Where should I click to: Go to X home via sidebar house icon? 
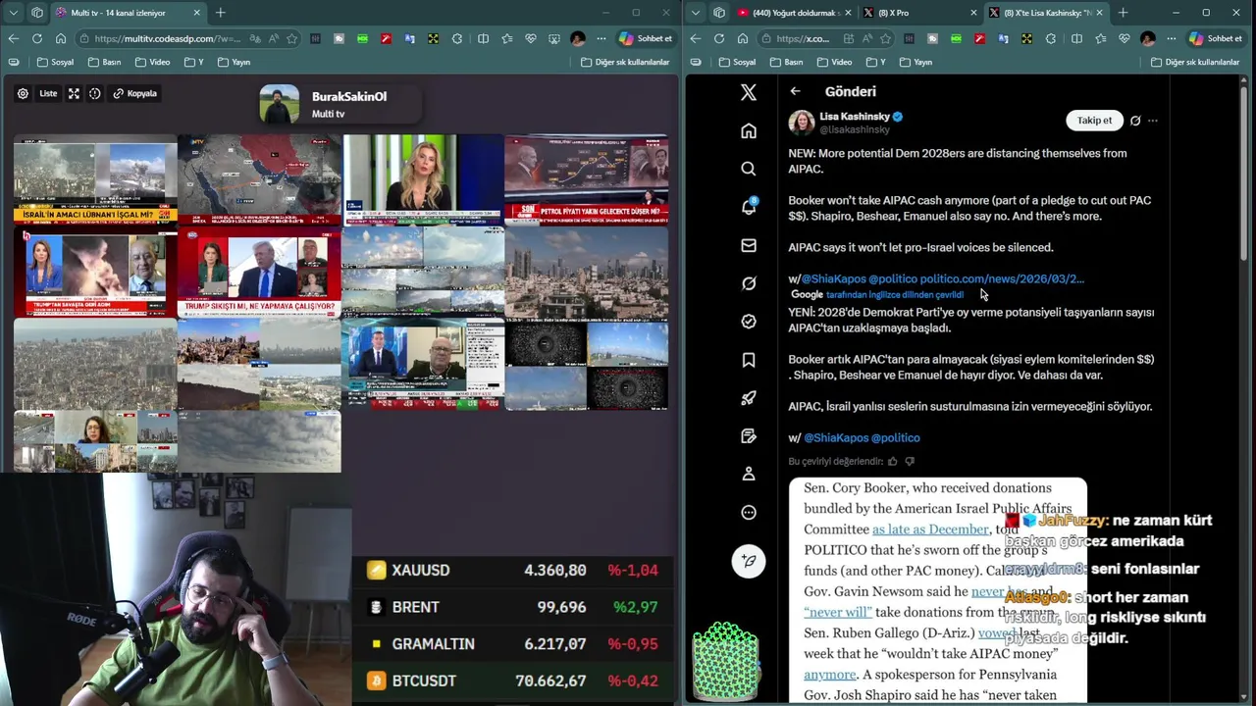[x=749, y=131]
